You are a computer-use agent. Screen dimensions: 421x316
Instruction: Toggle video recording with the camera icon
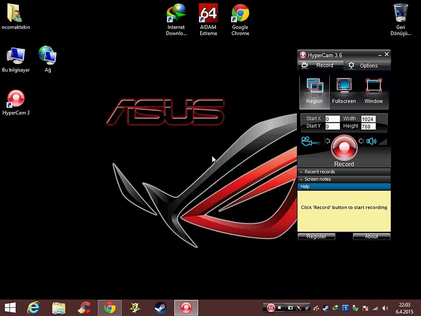point(310,141)
